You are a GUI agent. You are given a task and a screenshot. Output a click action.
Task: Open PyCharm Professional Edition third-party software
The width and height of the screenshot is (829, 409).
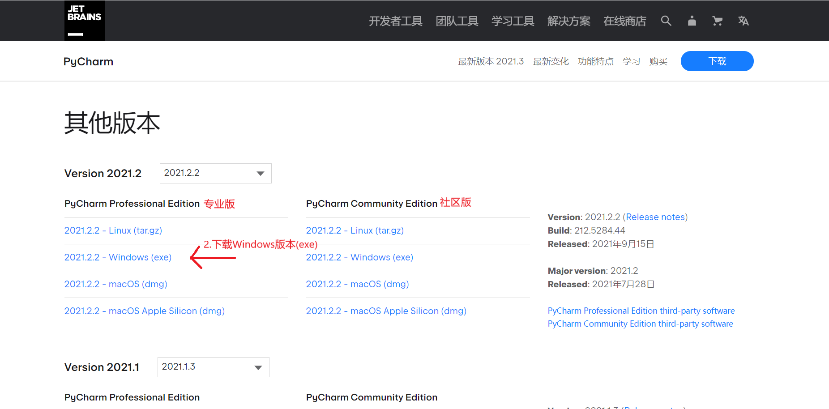click(641, 311)
